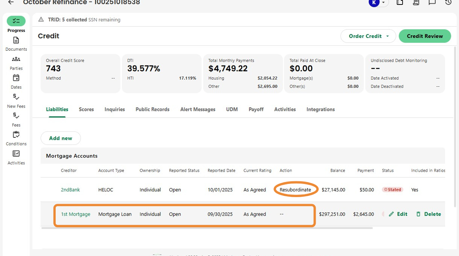Switch to the Payoff tab
The width and height of the screenshot is (459, 256).
pyautogui.click(x=256, y=110)
